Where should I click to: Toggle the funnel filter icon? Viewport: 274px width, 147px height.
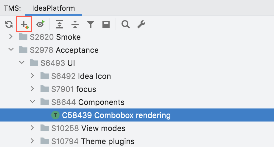pyautogui.click(x=91, y=25)
